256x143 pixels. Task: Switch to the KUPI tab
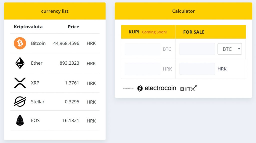click(x=134, y=32)
